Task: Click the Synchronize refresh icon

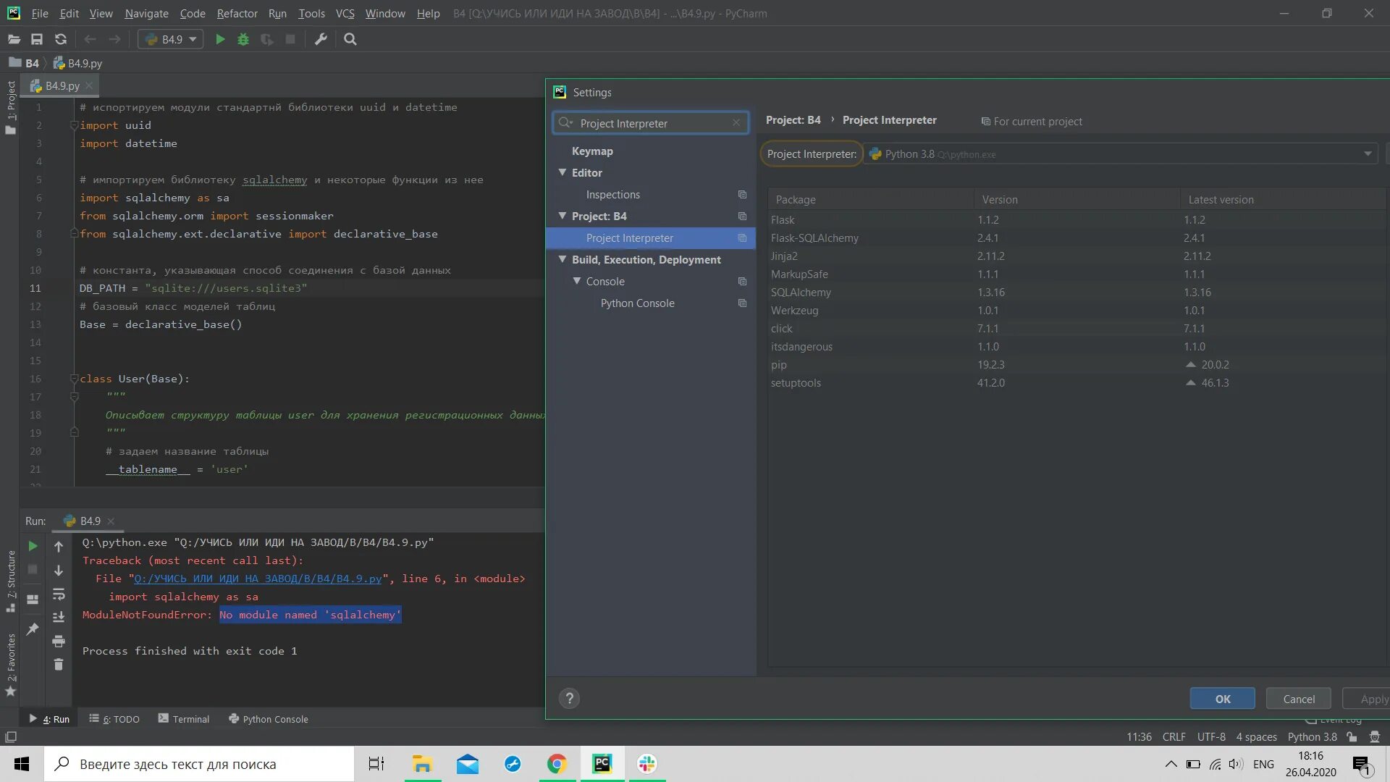Action: click(61, 39)
